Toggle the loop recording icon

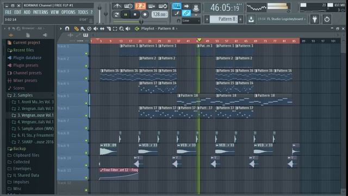[163, 6]
